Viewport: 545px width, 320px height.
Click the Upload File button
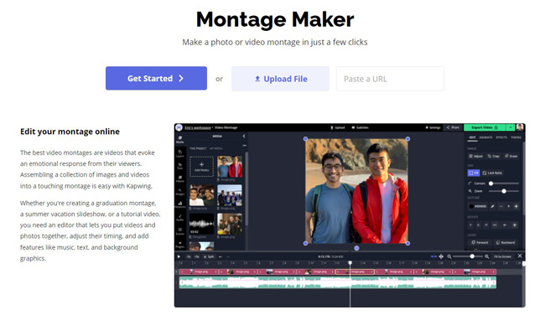click(280, 79)
